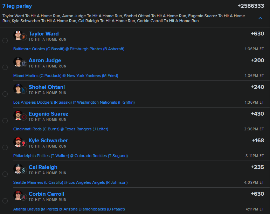Viewport: 270px width, 214px height.
Task: Click Corbin Carroll leg status circle
Action: [5, 201]
